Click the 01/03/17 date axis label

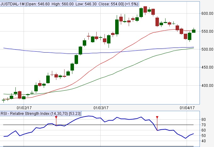[x=101, y=108]
